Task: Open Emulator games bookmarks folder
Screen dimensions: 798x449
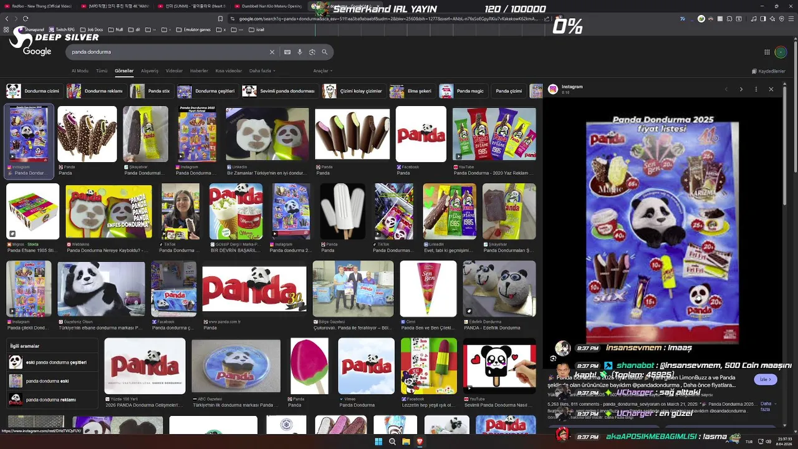Action: click(x=193, y=29)
